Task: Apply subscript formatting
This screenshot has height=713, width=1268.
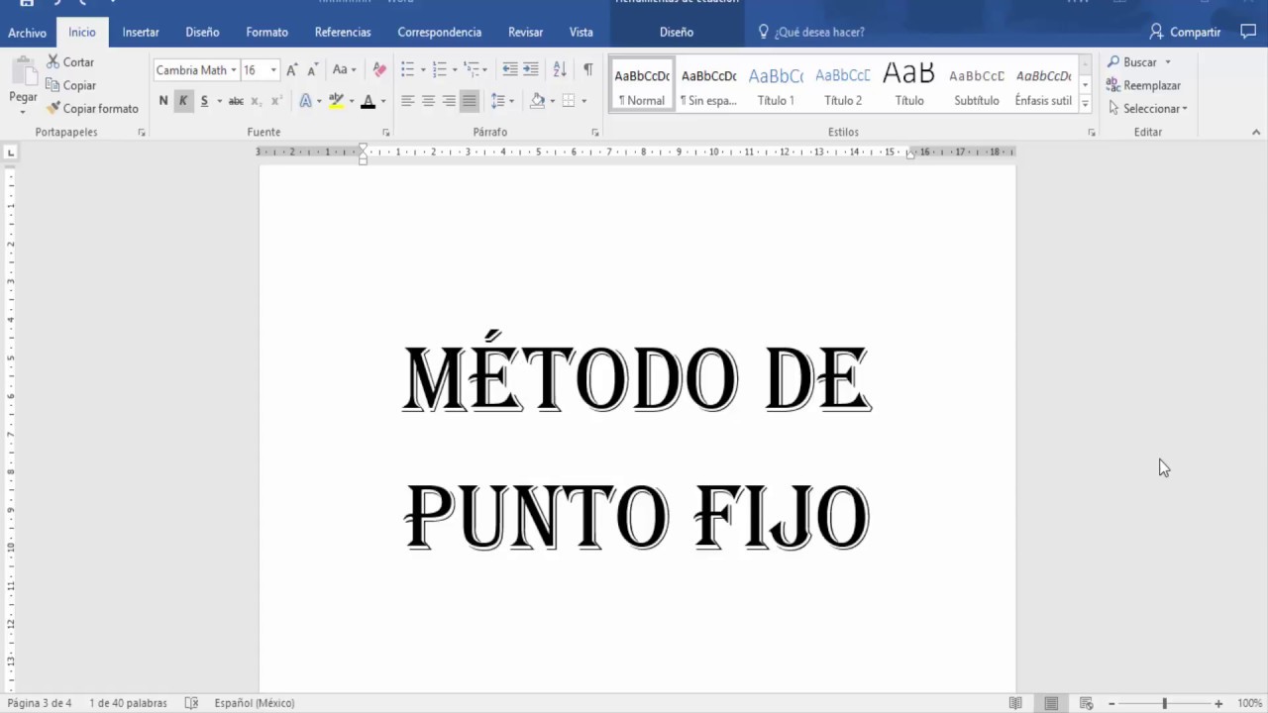Action: point(257,101)
